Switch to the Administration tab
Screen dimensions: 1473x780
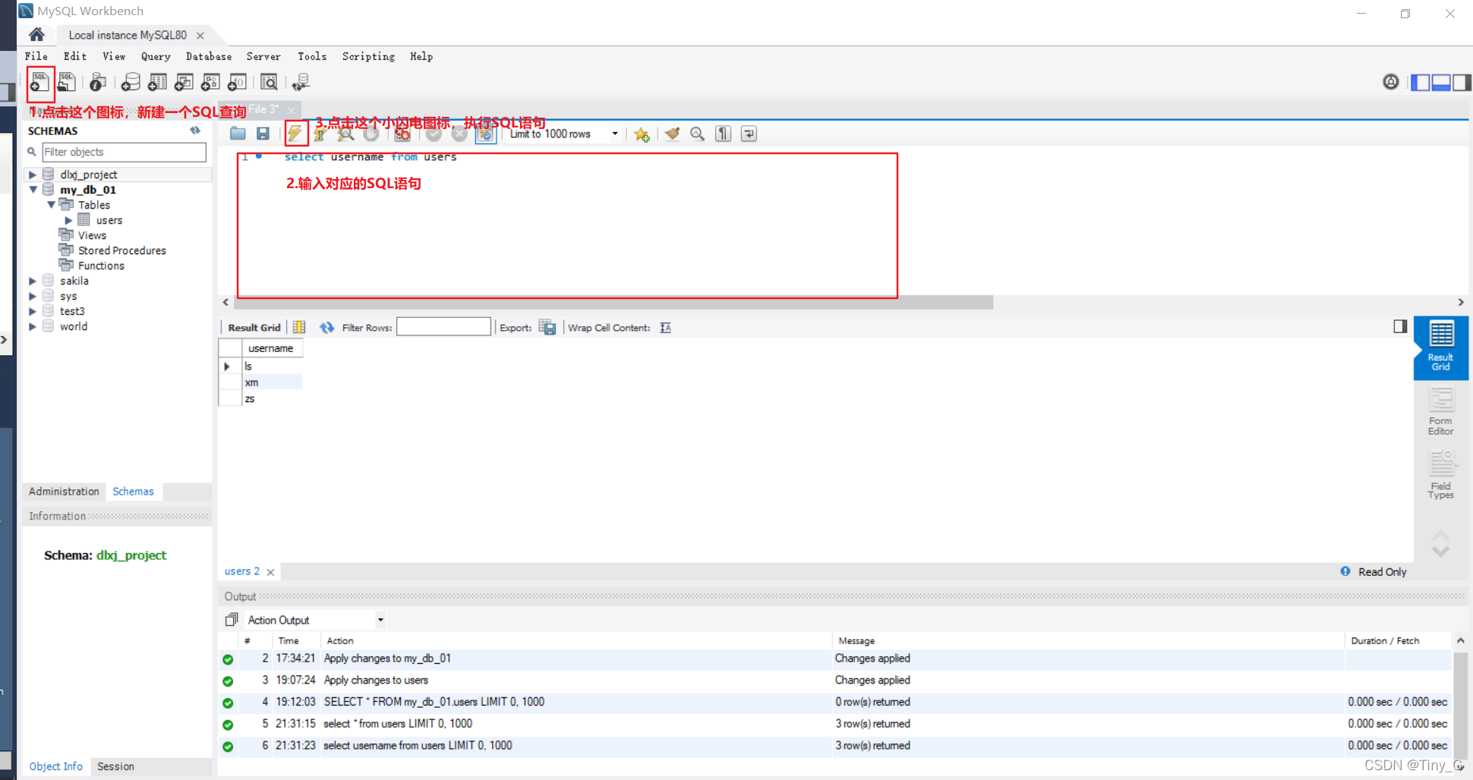64,492
